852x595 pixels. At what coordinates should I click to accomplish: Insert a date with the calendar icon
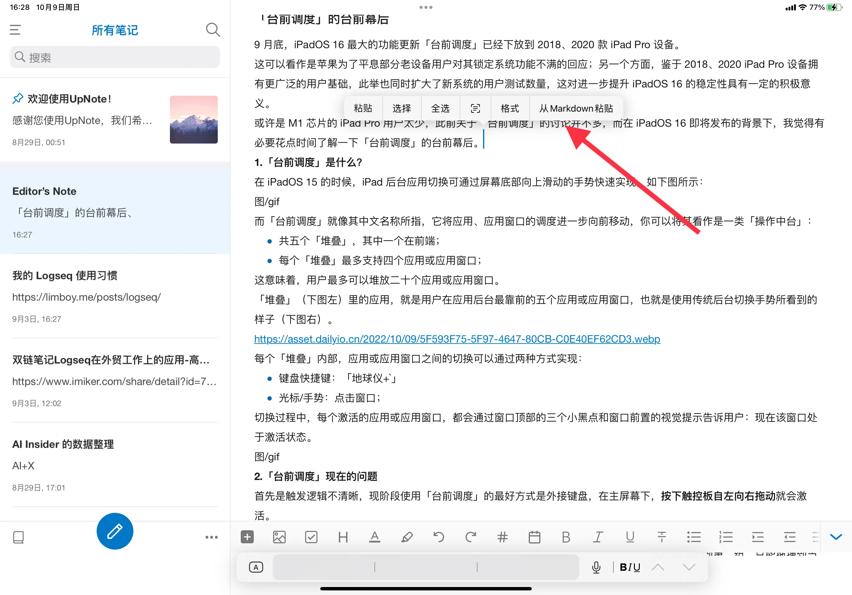point(534,537)
